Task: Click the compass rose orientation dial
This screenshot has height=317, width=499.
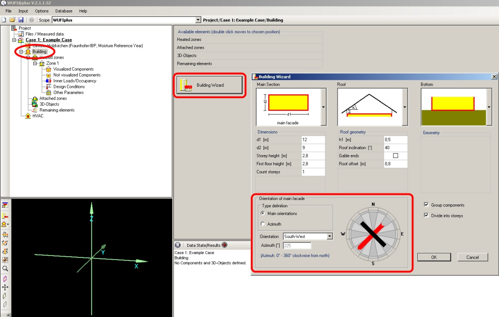Action: [373, 235]
